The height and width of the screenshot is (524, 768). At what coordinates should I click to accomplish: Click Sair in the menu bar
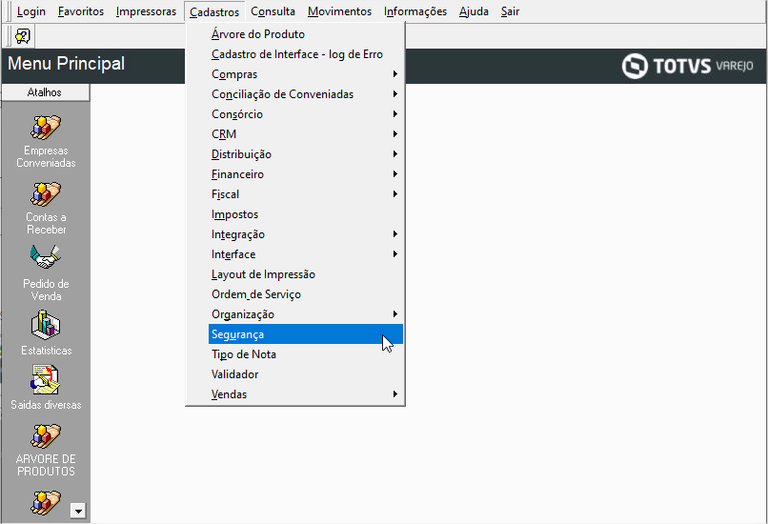[x=510, y=11]
